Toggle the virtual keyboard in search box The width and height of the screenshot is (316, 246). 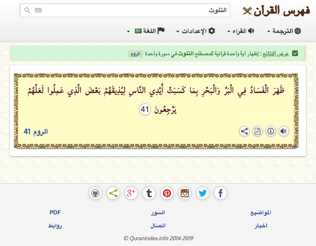click(x=38, y=11)
